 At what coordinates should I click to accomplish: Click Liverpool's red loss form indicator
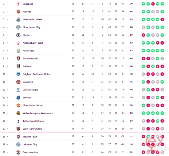(x=153, y=4)
